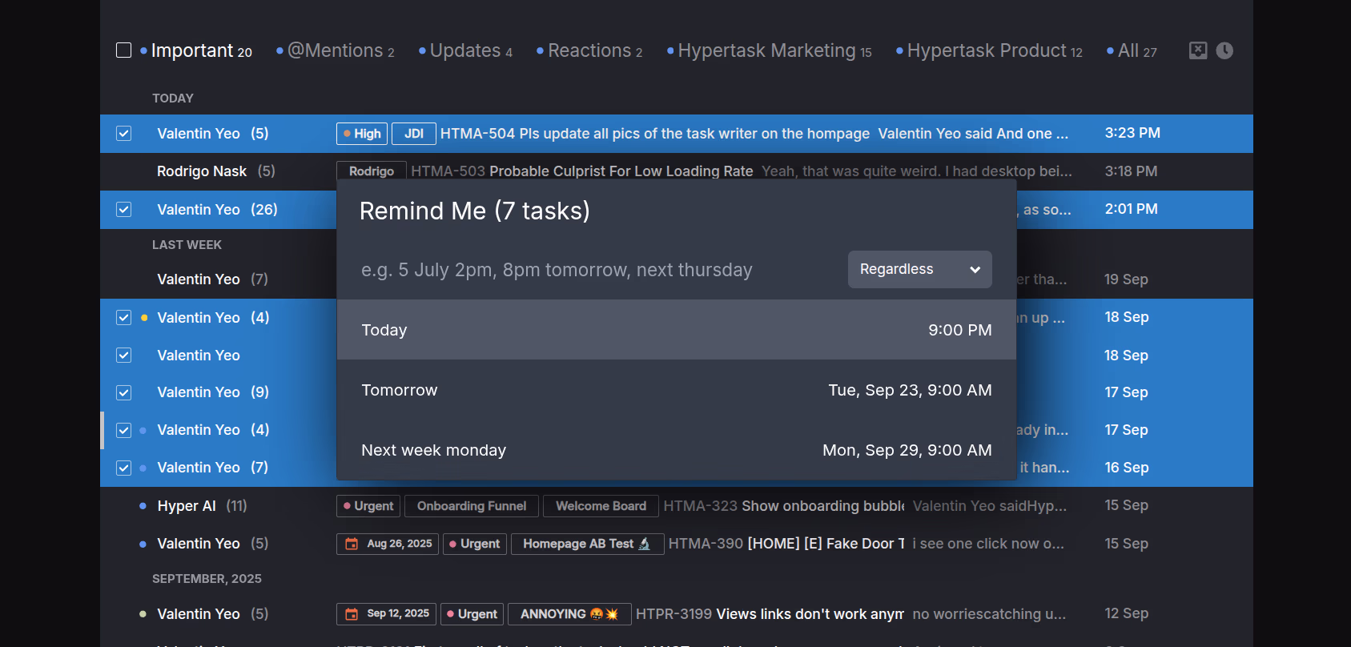
Task: Open the Updates tab
Action: click(465, 50)
